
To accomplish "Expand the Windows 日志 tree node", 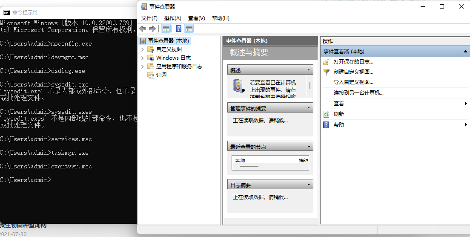I will click(x=142, y=58).
